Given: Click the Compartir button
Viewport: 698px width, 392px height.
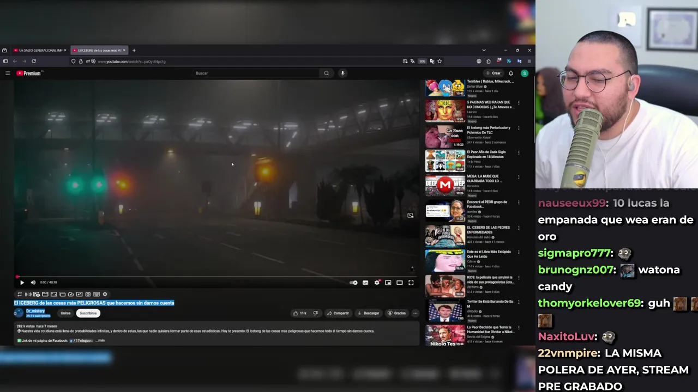Looking at the screenshot, I should point(338,313).
